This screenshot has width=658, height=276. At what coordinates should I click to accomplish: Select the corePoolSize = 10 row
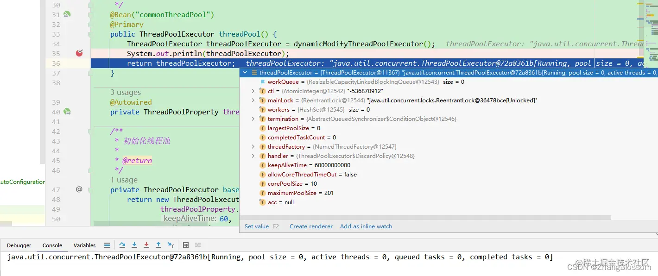coord(449,184)
